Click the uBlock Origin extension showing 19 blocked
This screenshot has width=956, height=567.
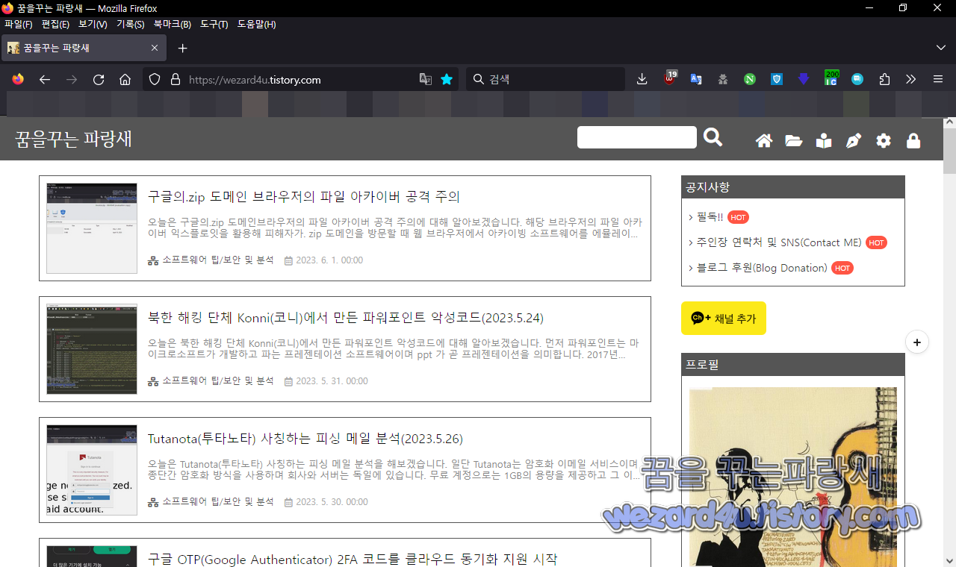pos(668,79)
